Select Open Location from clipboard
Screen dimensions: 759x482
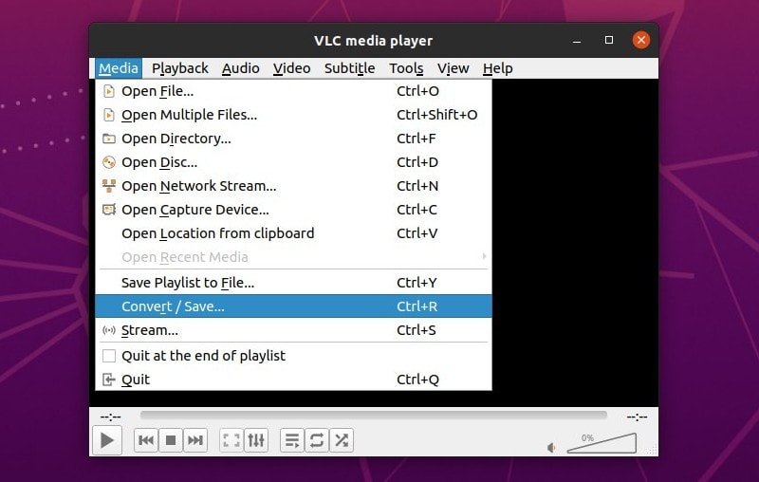click(x=293, y=233)
